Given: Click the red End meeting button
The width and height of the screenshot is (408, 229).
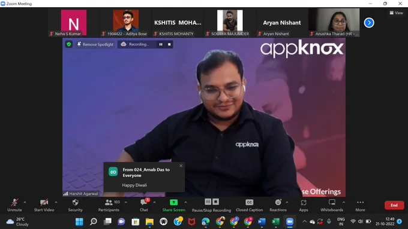Looking at the screenshot, I should 394,205.
